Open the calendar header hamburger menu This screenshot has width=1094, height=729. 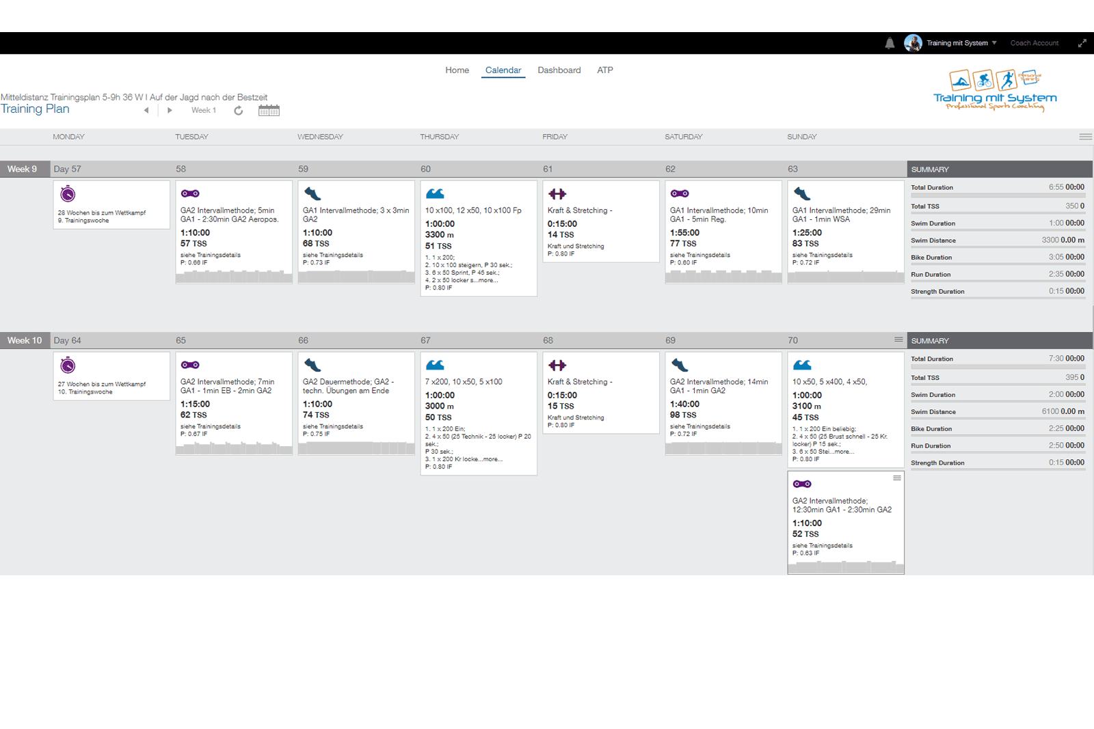(1085, 137)
